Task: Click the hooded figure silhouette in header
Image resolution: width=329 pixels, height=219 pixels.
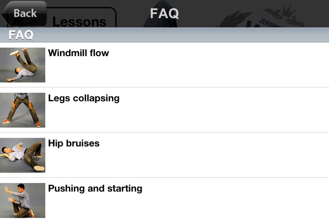Action: (161, 14)
